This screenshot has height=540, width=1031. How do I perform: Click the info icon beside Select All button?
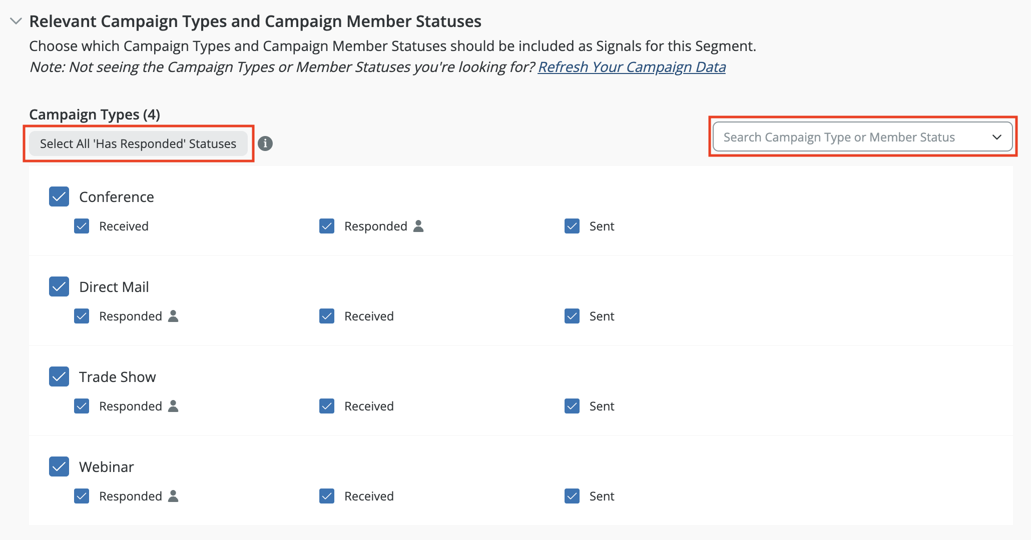pyautogui.click(x=265, y=143)
